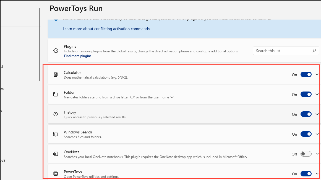
Task: Click 'Quick access to previously selected results' text
Action: coord(95,117)
